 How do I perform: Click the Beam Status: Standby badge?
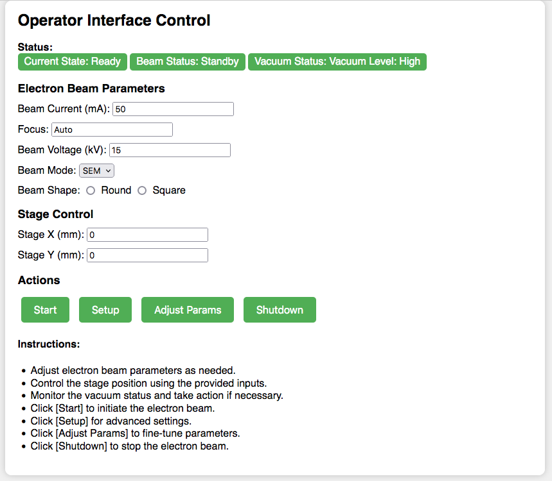point(188,62)
